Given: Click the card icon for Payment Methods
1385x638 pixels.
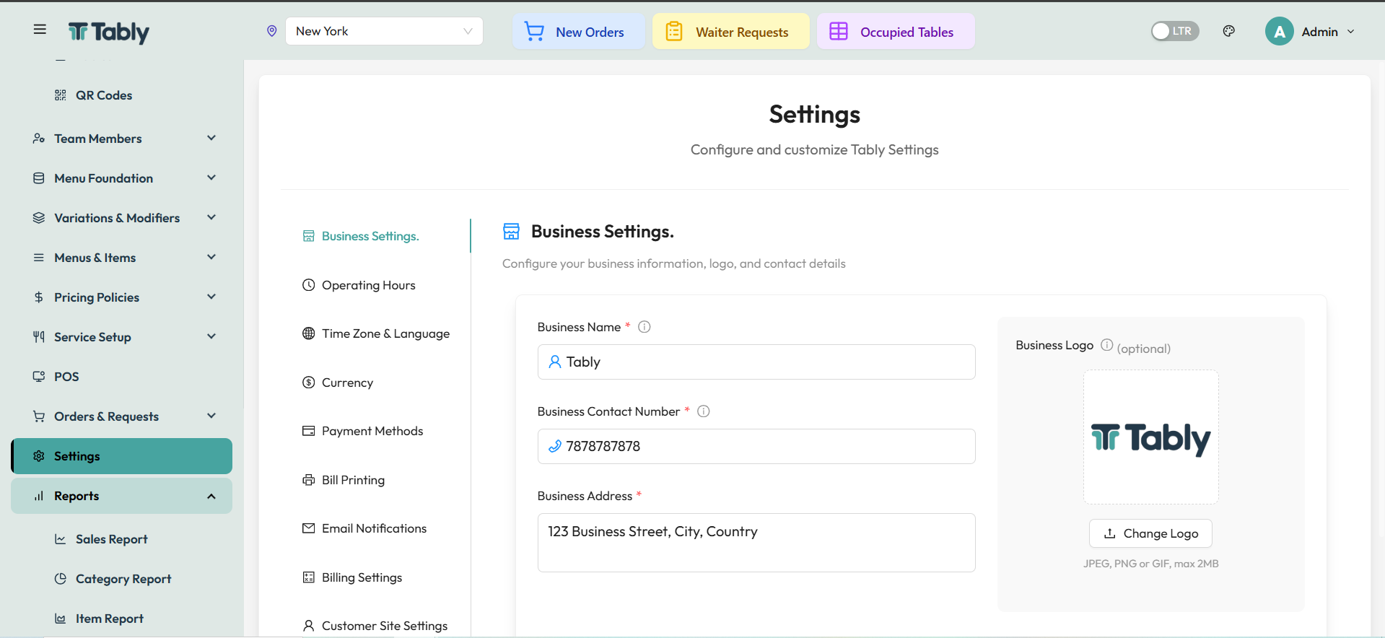Looking at the screenshot, I should 309,431.
